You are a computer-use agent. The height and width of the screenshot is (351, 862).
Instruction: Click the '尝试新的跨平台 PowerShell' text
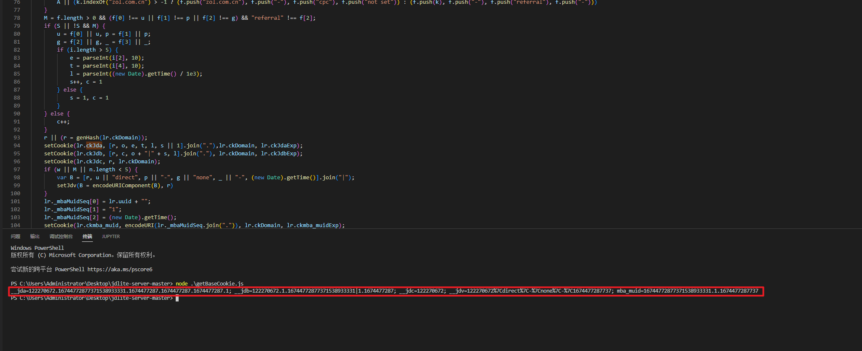click(x=47, y=270)
